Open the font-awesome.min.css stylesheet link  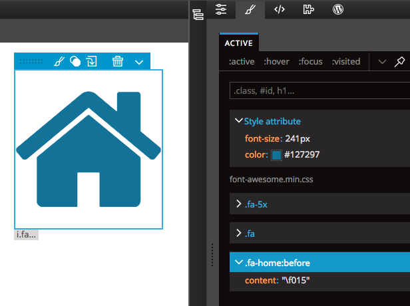tap(271, 180)
